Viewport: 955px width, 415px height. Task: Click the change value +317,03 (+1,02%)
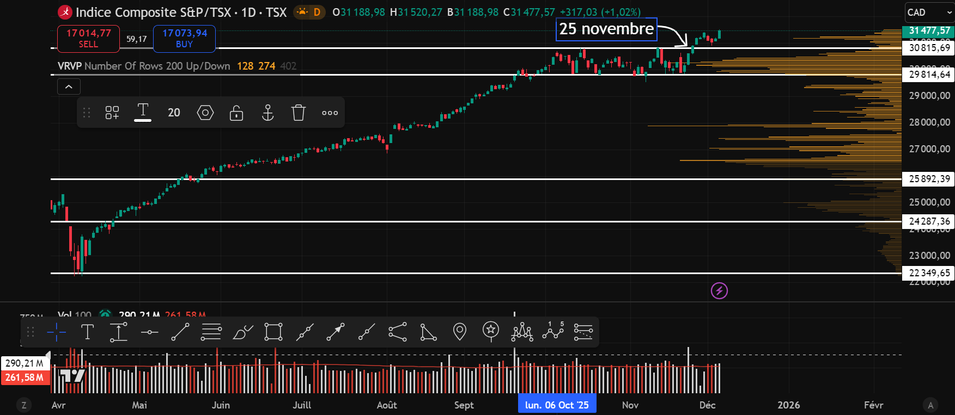(600, 12)
